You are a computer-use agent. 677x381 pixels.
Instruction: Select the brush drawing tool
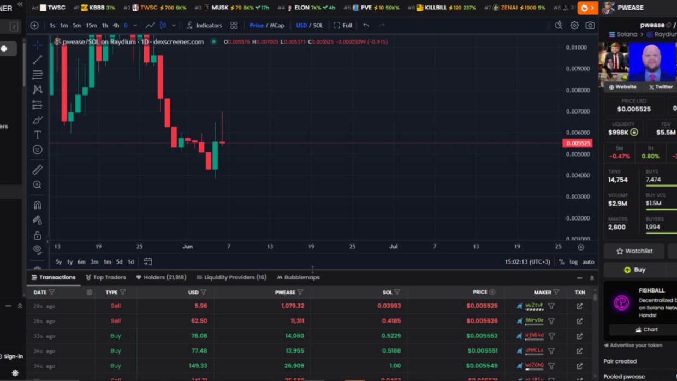[37, 120]
